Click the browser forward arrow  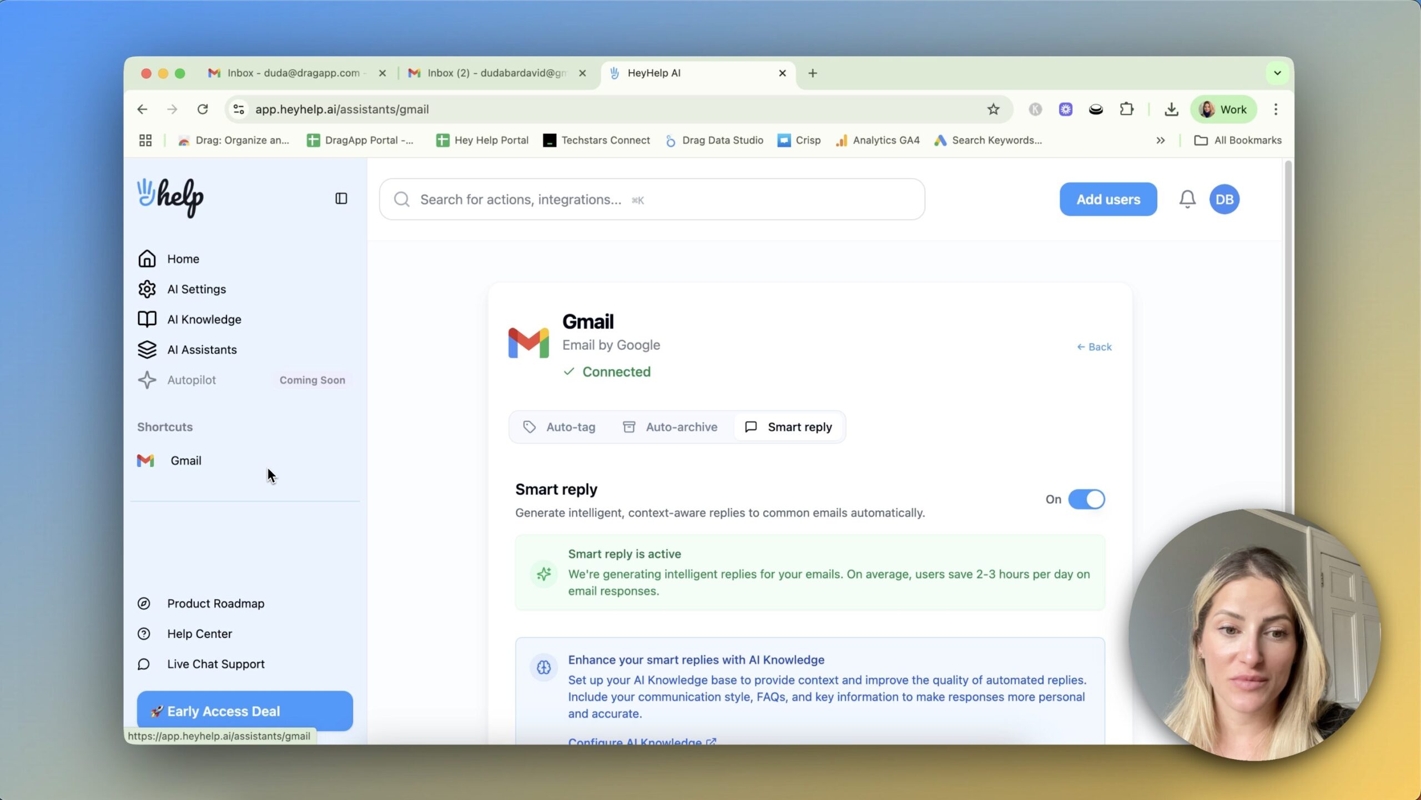point(173,109)
